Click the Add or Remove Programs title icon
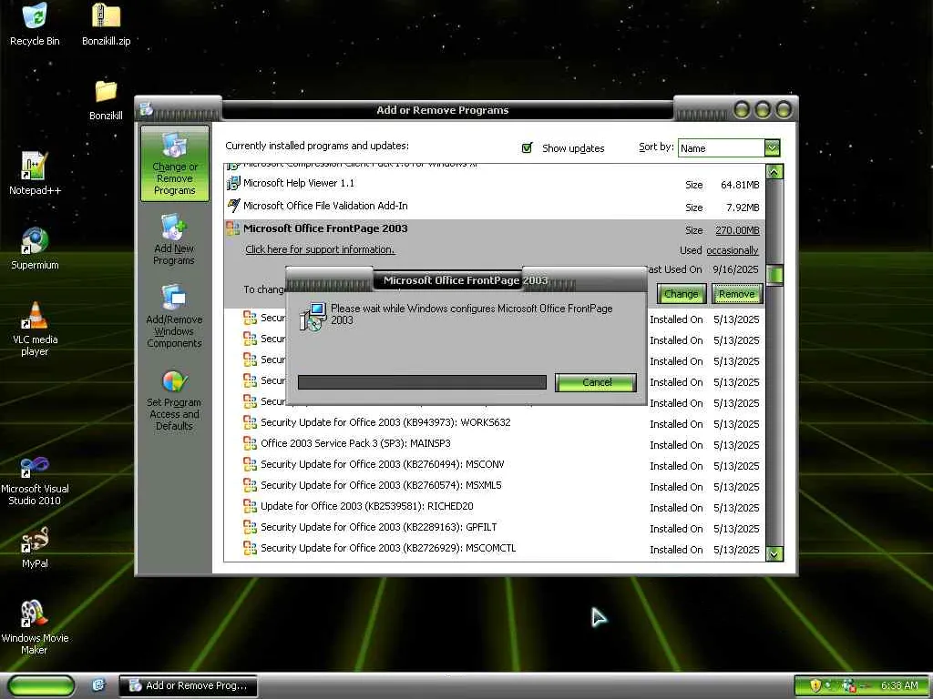Screen dimensions: 933x699 (x=147, y=109)
